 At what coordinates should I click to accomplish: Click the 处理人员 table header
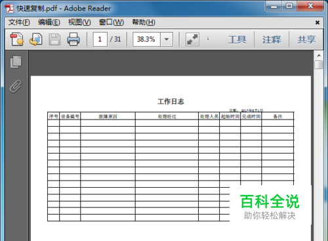(x=209, y=116)
